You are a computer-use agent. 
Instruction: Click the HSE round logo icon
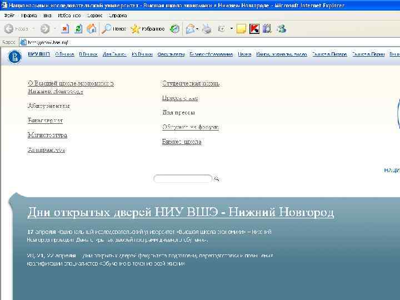point(15,57)
